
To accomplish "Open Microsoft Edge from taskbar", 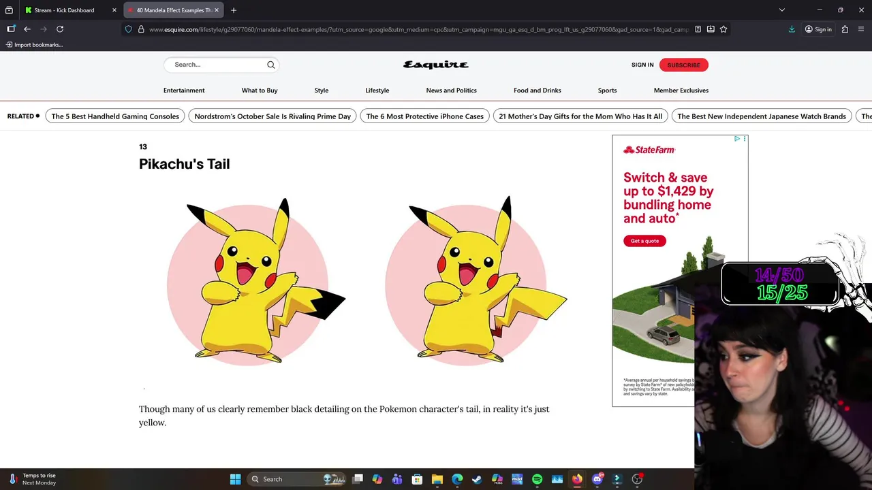I will 457,479.
